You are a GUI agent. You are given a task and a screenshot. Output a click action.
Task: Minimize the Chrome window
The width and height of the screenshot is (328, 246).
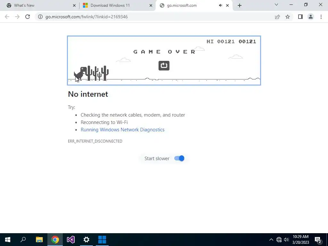(x=291, y=4)
